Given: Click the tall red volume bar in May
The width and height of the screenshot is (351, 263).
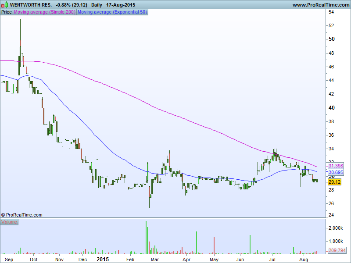Looking at the screenshot, I should tap(214, 245).
